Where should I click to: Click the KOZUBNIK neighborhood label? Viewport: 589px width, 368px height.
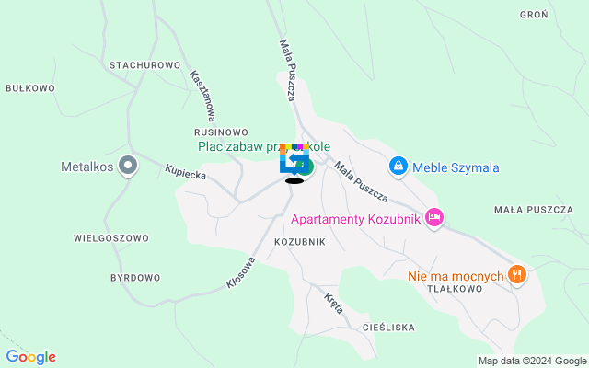click(x=300, y=242)
